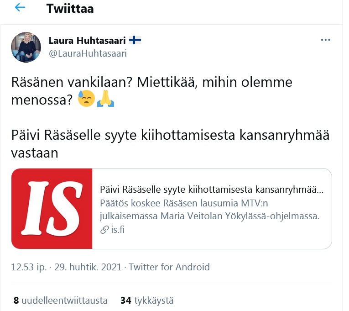This screenshot has width=349, height=311.
Task: Click the praying hands emoji
Action: click(105, 99)
